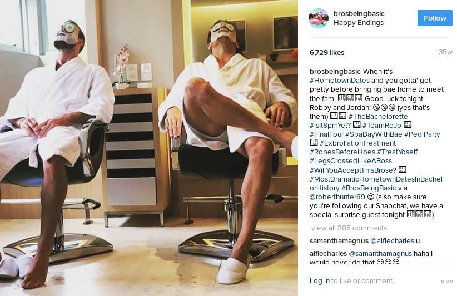
Task: Open the 35w post timestamp
Action: click(x=445, y=52)
